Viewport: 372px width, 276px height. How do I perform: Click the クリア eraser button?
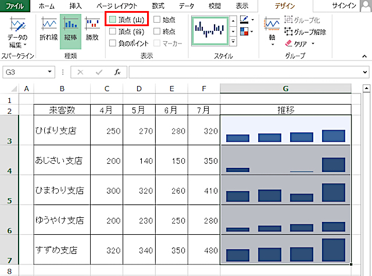tap(296, 44)
